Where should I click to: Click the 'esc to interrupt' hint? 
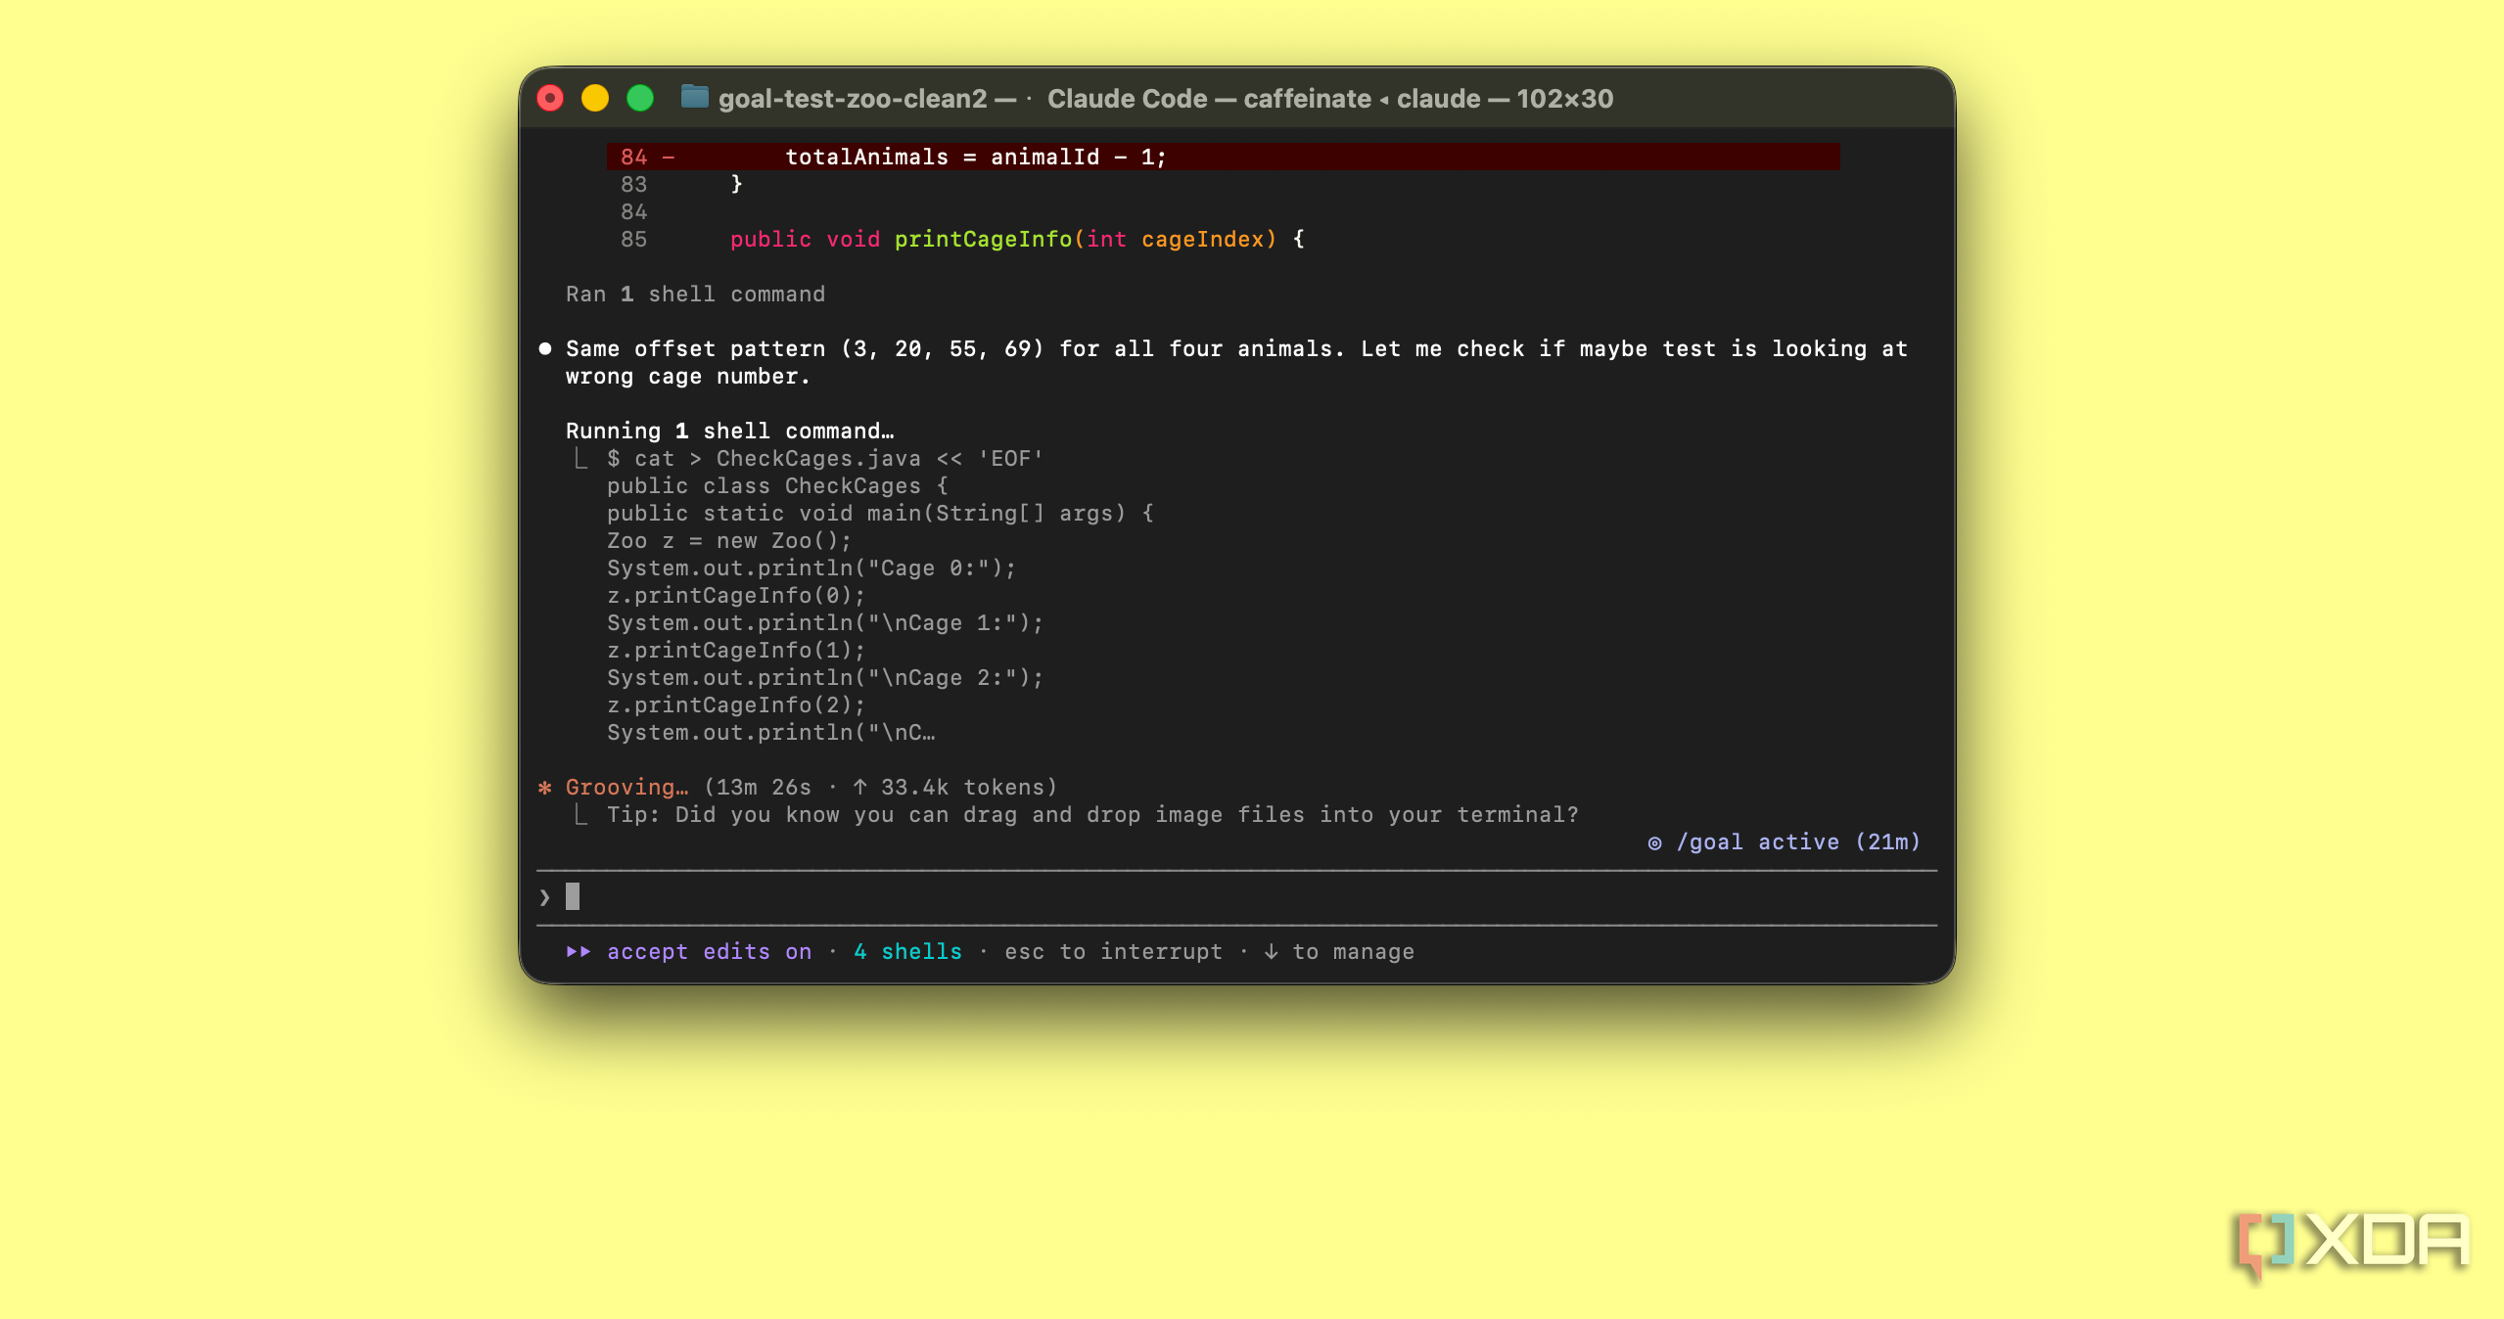click(x=1113, y=951)
